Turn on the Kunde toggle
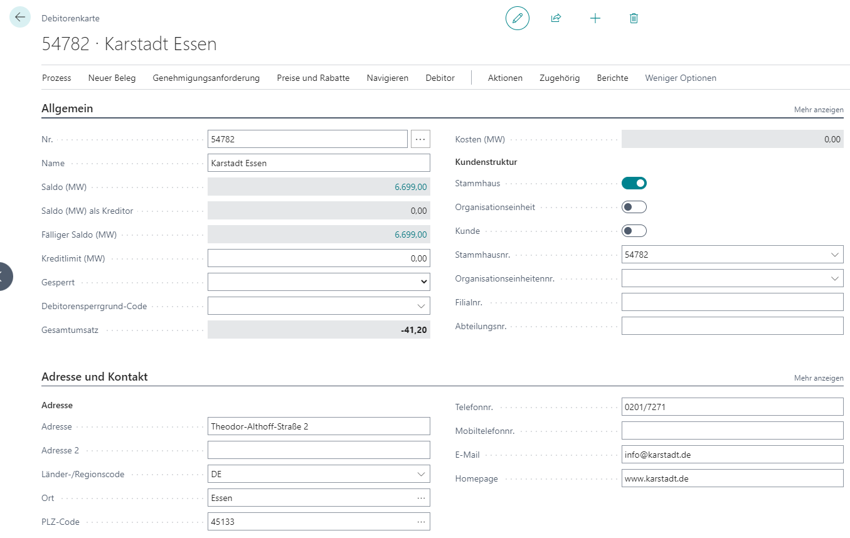Viewport: 850px width, 538px height. [634, 231]
